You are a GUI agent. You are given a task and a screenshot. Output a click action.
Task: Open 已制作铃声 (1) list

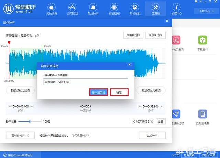(x=20, y=135)
